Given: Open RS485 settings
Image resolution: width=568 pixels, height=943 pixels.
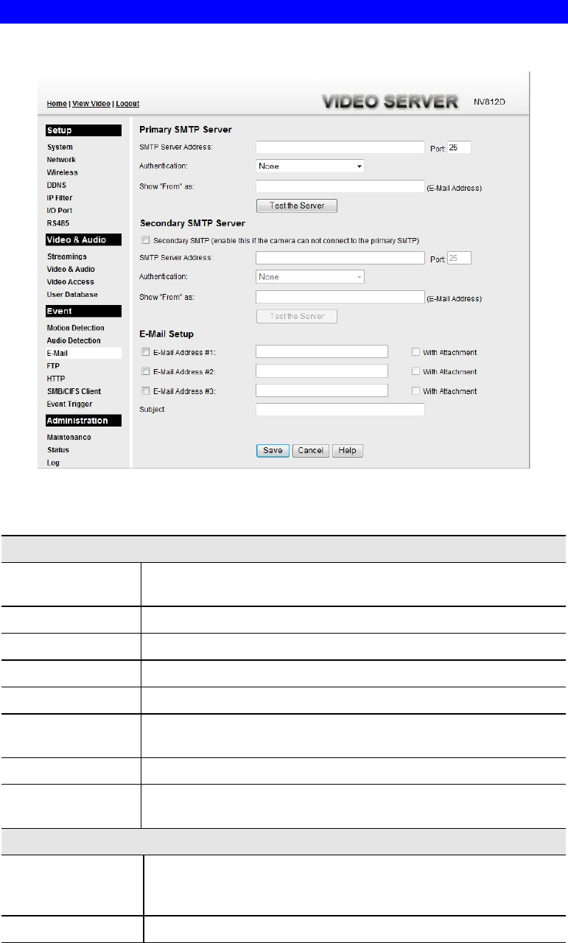Looking at the screenshot, I should 57,222.
